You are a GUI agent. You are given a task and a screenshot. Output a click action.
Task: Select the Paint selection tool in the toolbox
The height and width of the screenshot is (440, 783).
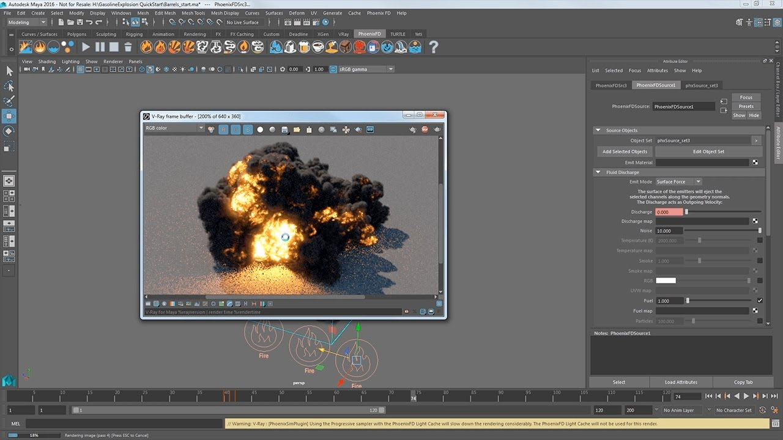pyautogui.click(x=9, y=101)
